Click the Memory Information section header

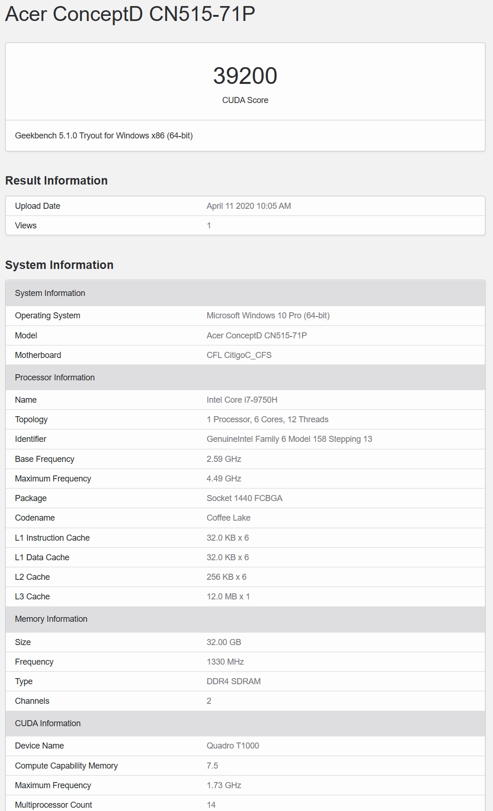tap(245, 619)
